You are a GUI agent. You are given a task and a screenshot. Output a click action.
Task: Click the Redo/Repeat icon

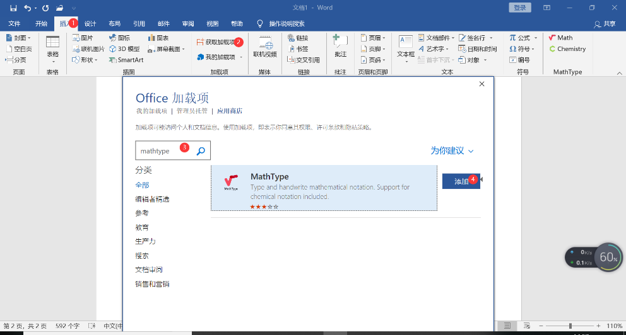pos(45,8)
